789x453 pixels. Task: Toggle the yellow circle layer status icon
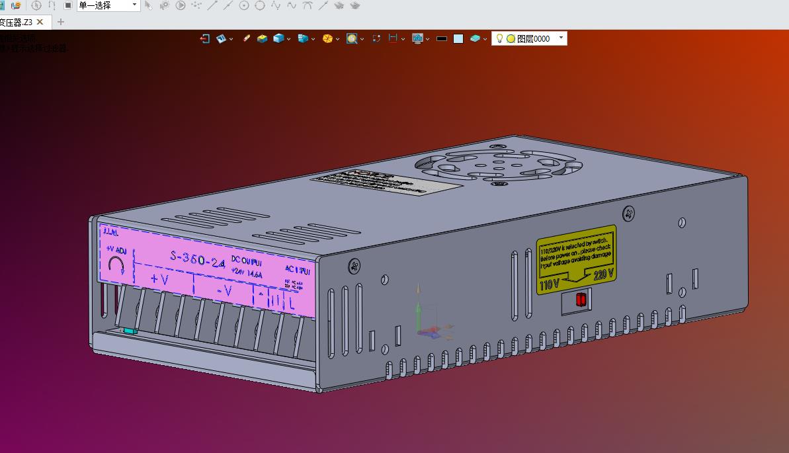point(511,39)
